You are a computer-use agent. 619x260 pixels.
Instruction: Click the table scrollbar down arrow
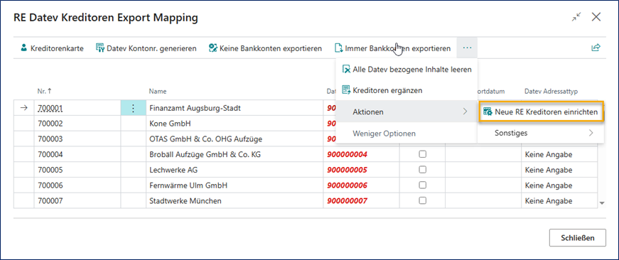point(602,202)
